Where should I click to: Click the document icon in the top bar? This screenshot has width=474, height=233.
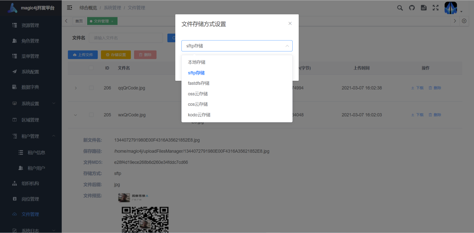coord(423,8)
